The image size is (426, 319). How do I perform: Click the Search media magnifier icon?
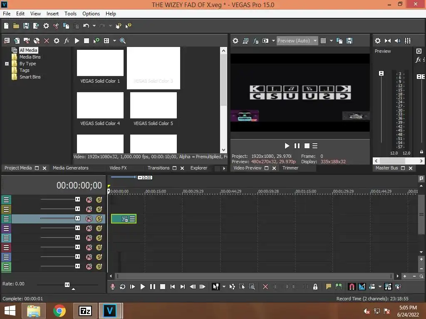click(123, 41)
